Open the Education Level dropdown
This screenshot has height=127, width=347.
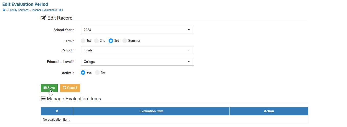point(137,62)
